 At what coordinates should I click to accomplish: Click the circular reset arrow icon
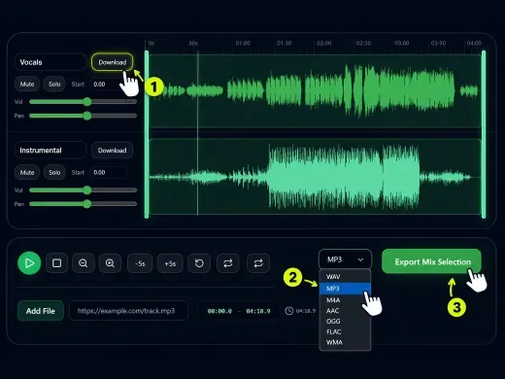pyautogui.click(x=199, y=263)
